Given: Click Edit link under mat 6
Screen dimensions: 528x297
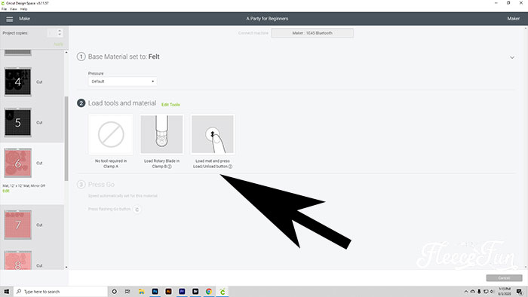Looking at the screenshot, I should [x=6, y=191].
